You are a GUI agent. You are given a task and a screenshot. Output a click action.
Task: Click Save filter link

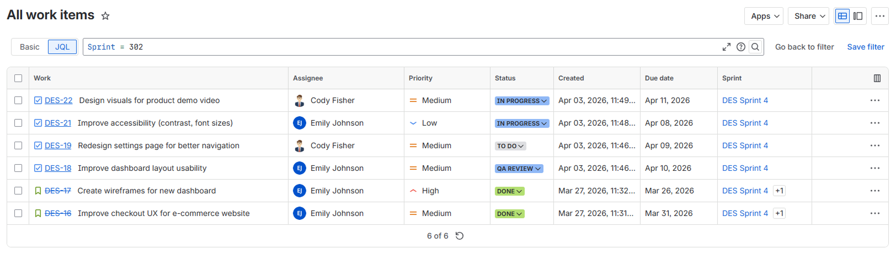866,47
